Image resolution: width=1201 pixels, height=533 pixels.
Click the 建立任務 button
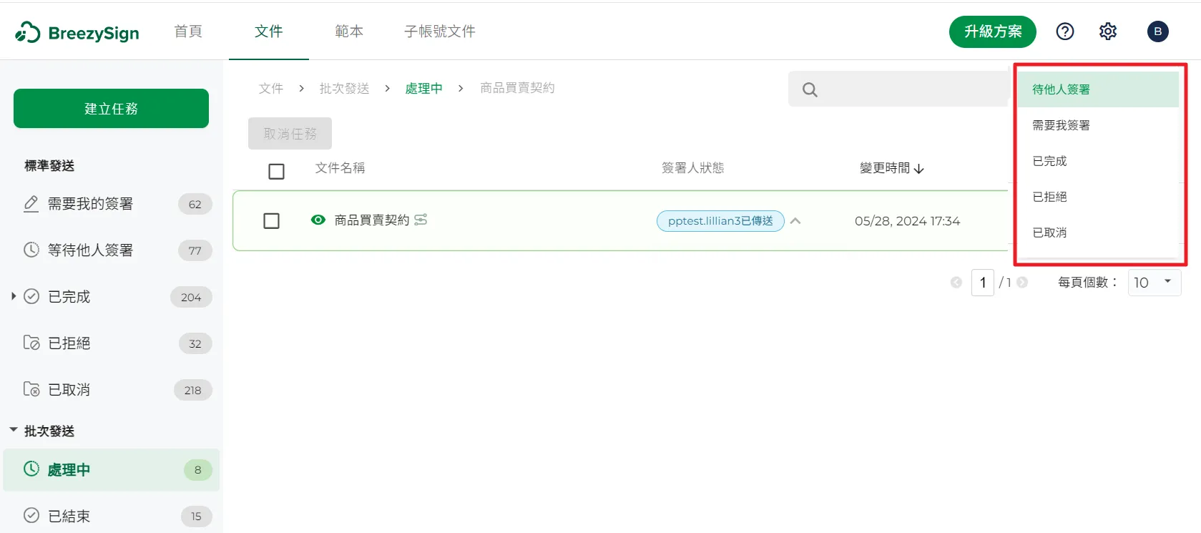pyautogui.click(x=111, y=109)
